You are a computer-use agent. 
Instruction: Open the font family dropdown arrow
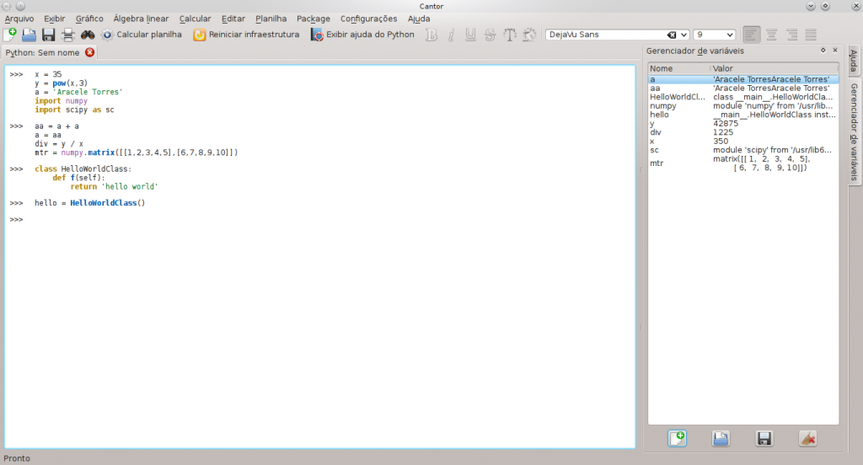tap(683, 35)
